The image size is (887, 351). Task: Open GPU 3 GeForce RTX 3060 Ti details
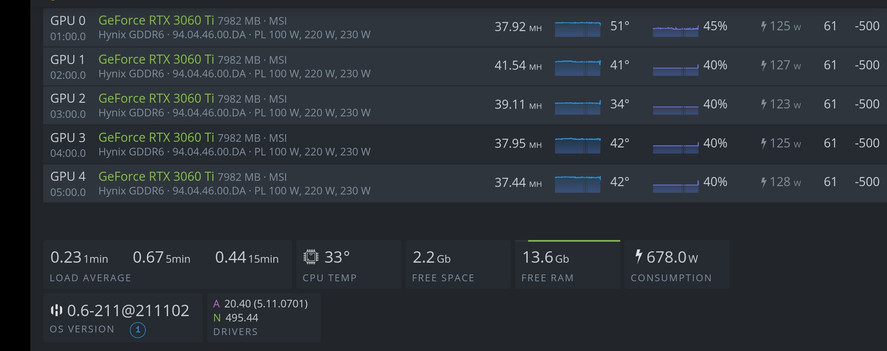coord(157,137)
